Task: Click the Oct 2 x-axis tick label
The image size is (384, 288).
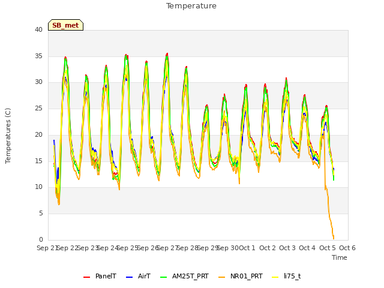Action: (x=267, y=248)
